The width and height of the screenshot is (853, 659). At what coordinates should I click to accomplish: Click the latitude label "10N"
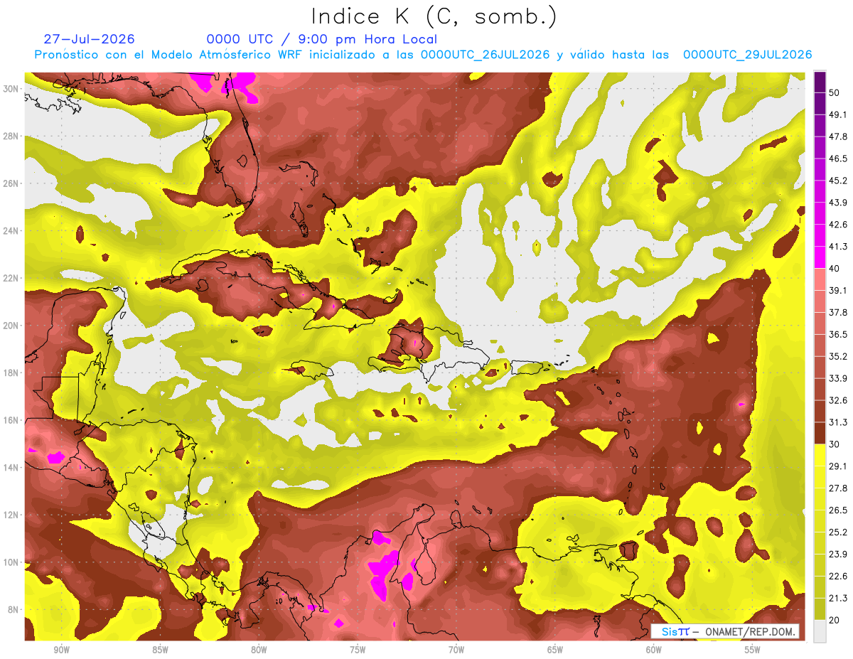click(11, 562)
